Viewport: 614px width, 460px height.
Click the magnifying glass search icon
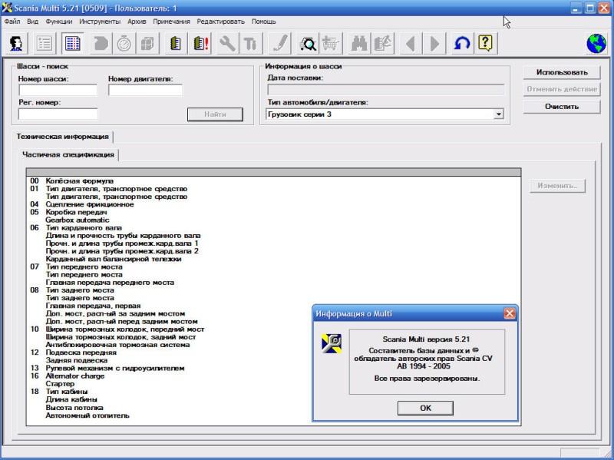point(308,44)
